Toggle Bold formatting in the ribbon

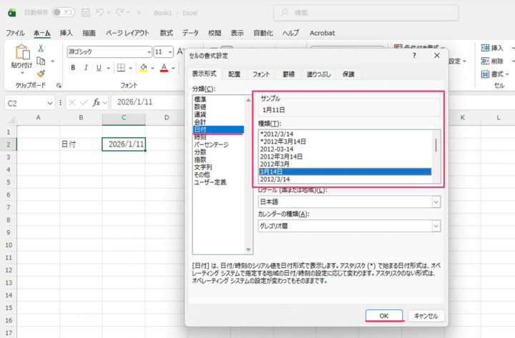pyautogui.click(x=74, y=68)
